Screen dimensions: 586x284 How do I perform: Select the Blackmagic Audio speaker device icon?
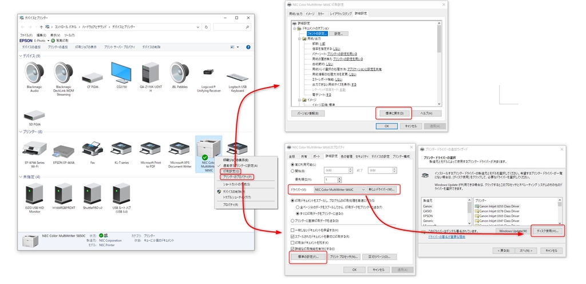34,73
